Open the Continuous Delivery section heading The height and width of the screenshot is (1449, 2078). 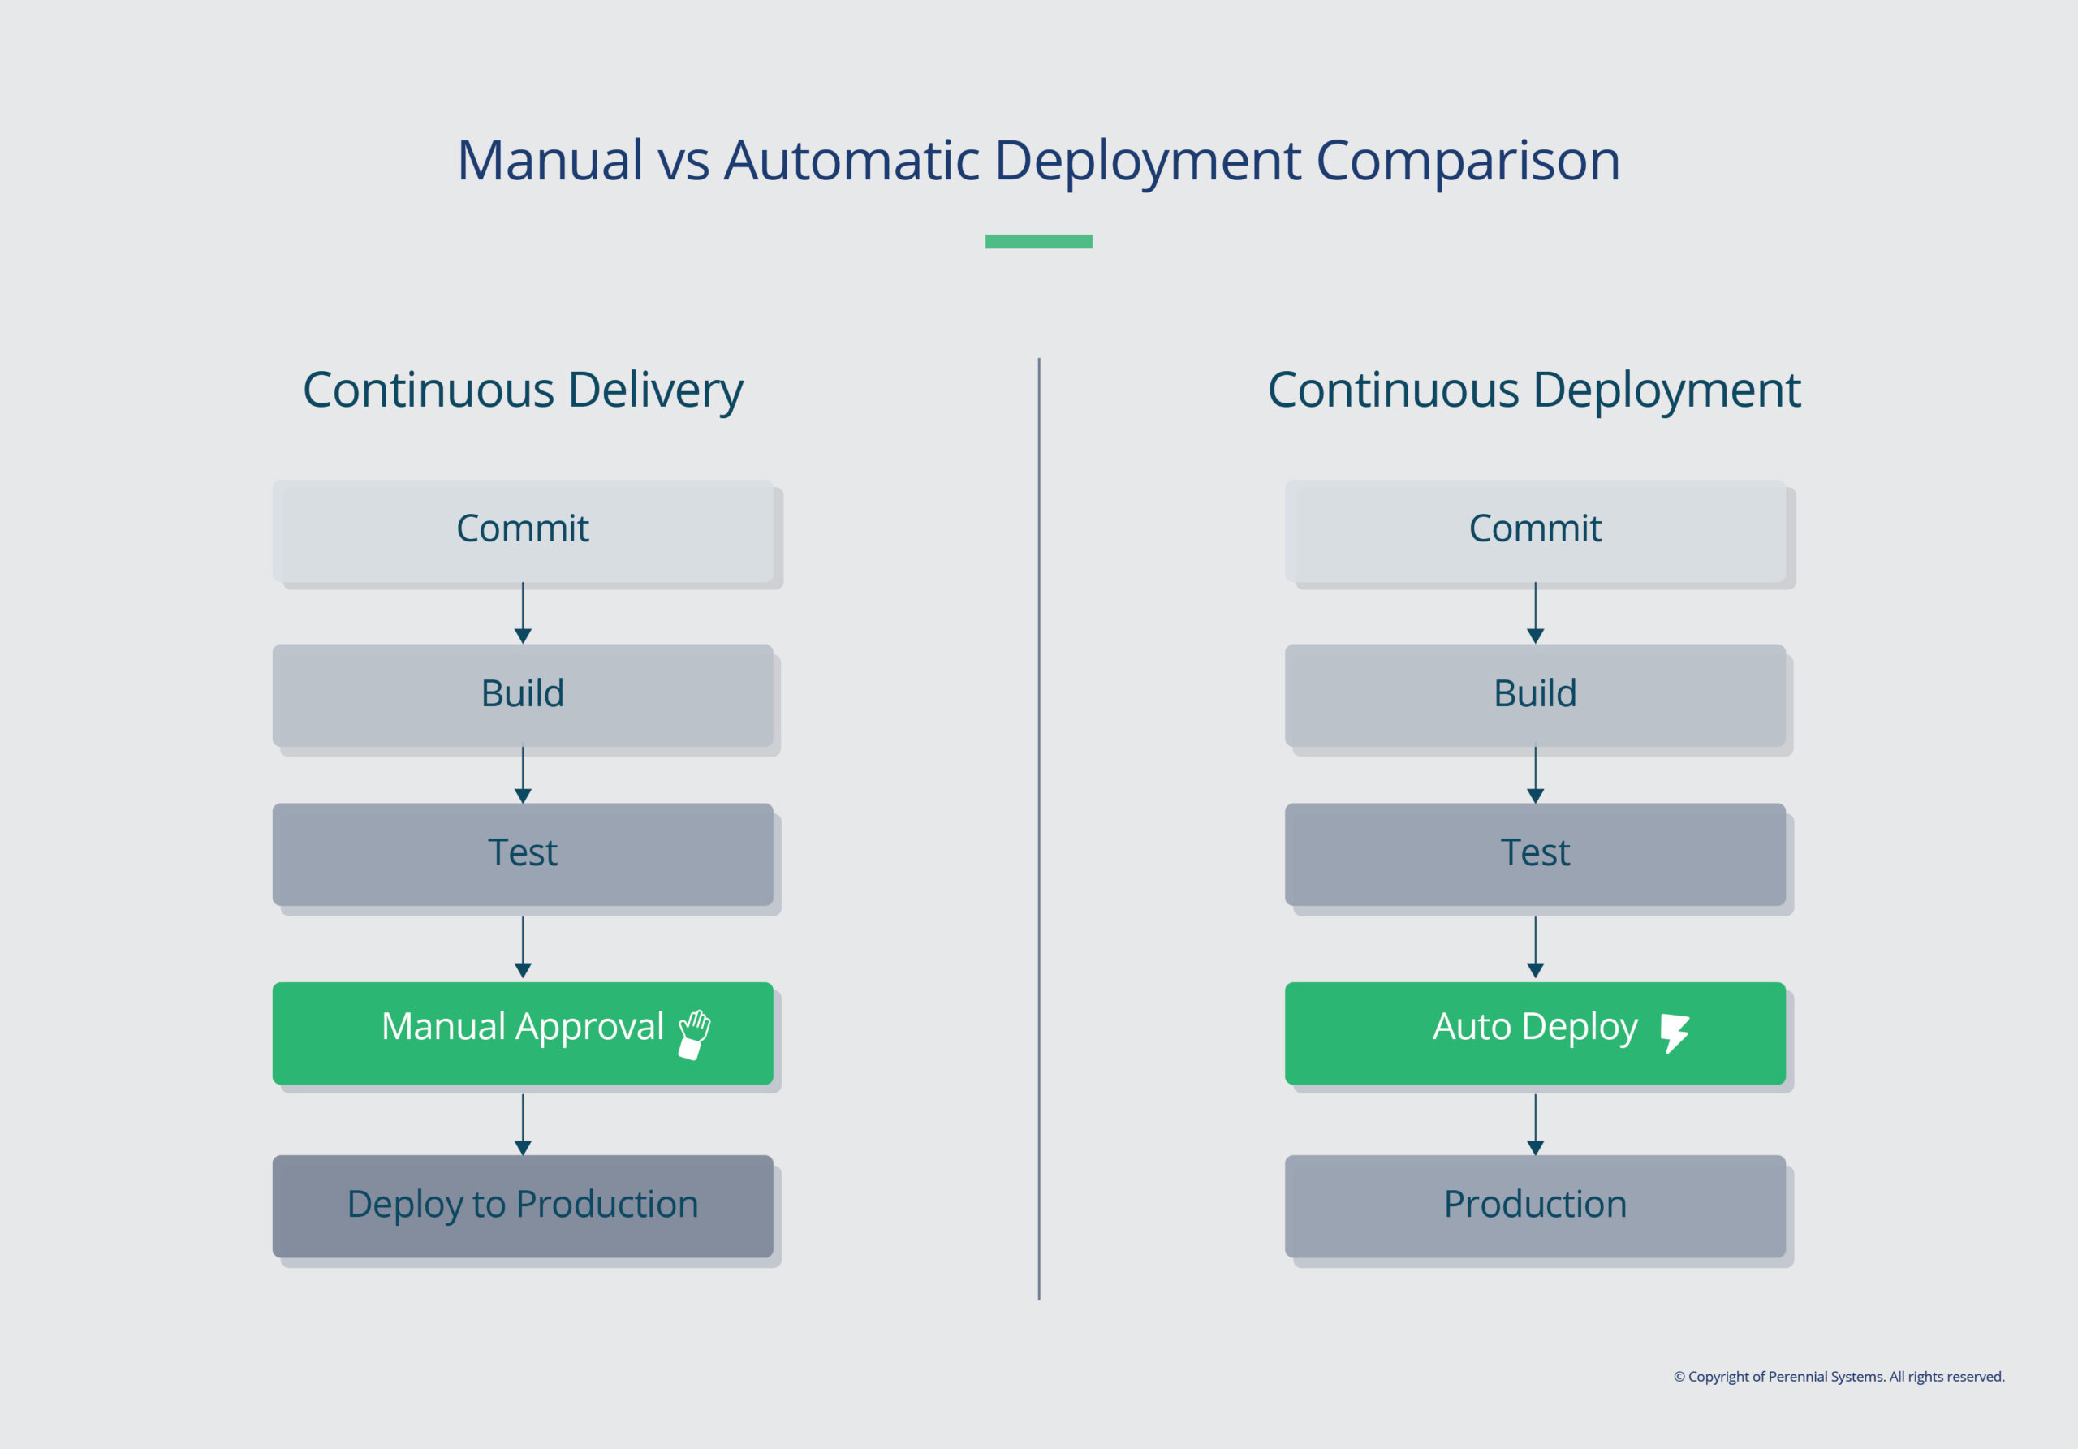point(522,390)
